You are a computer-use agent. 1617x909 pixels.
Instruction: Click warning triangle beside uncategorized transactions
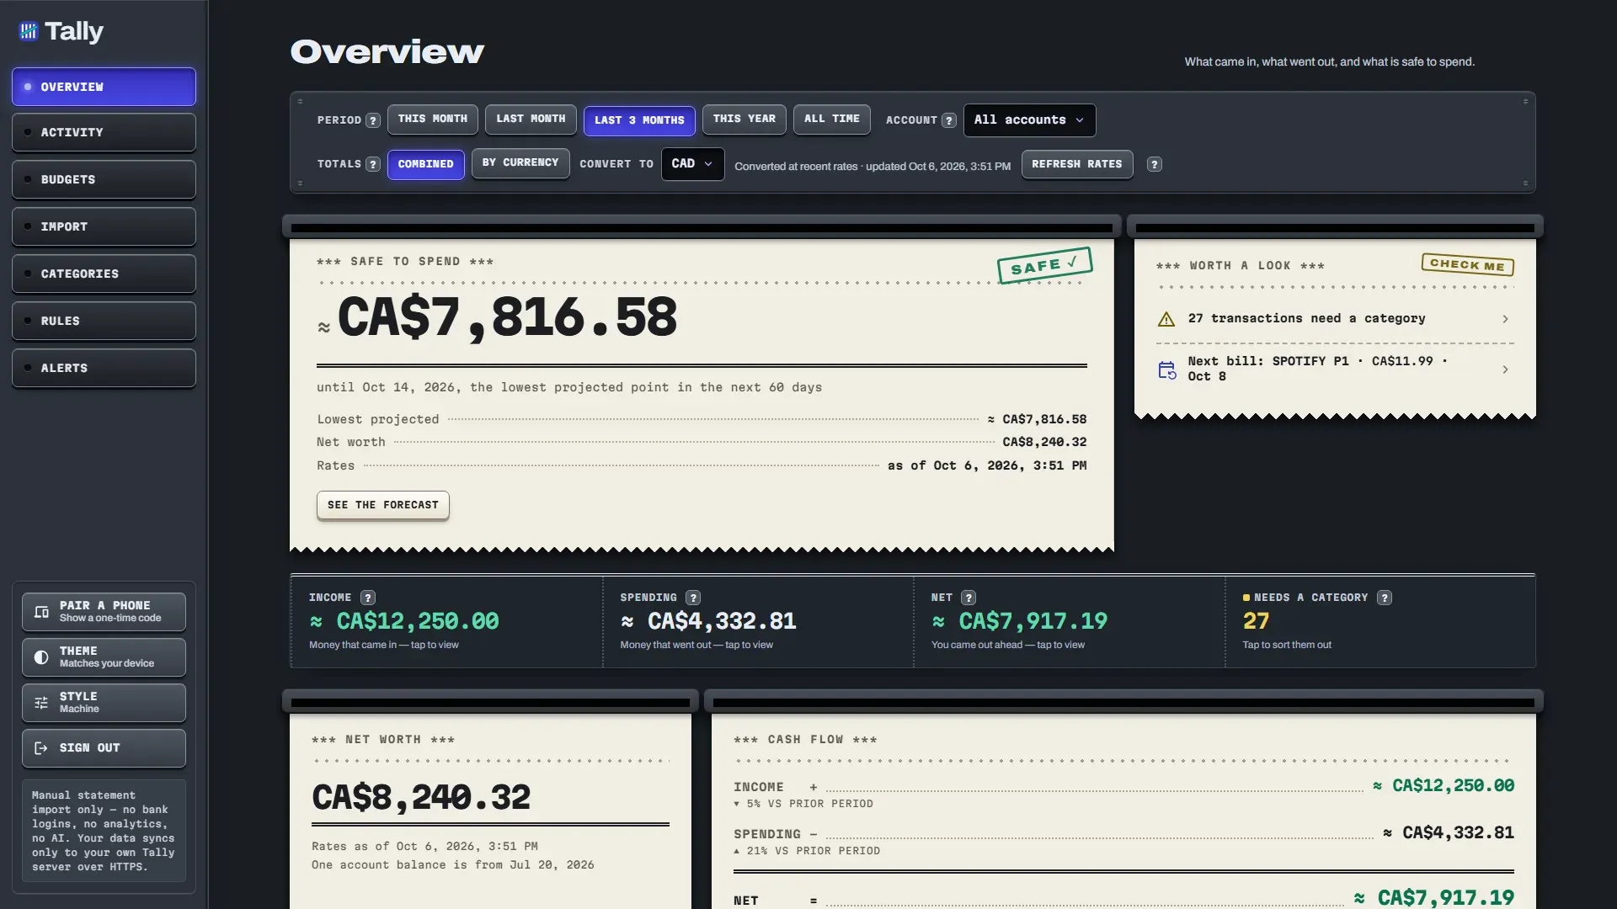(1166, 319)
